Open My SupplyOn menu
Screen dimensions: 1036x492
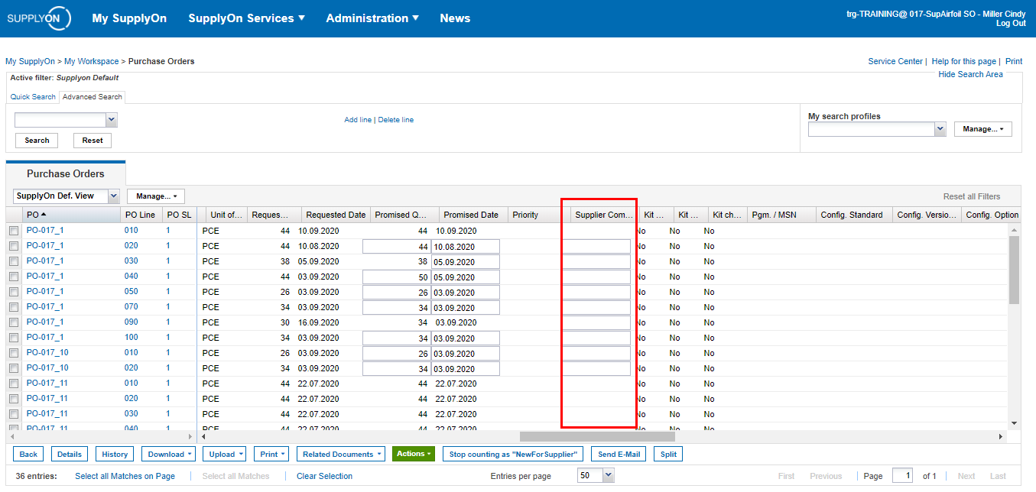[x=129, y=18]
